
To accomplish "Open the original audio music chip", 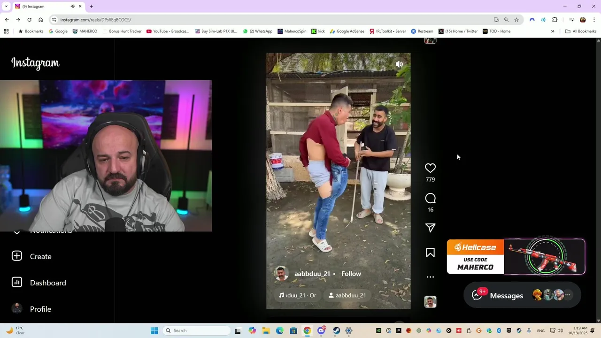I will (x=297, y=295).
